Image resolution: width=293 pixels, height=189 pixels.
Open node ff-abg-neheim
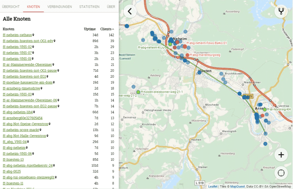click(14, 148)
